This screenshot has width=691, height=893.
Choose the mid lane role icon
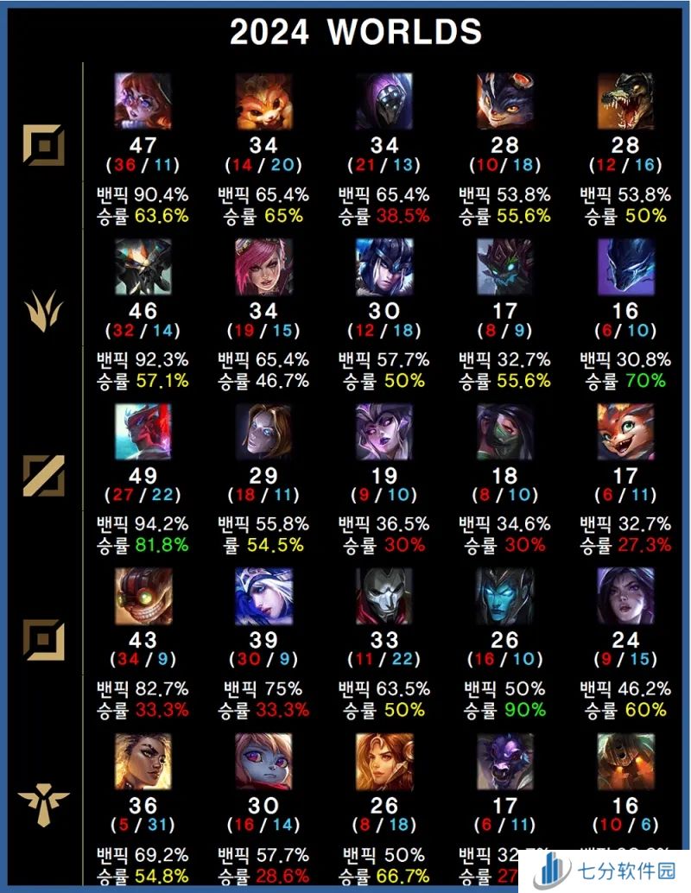44,476
